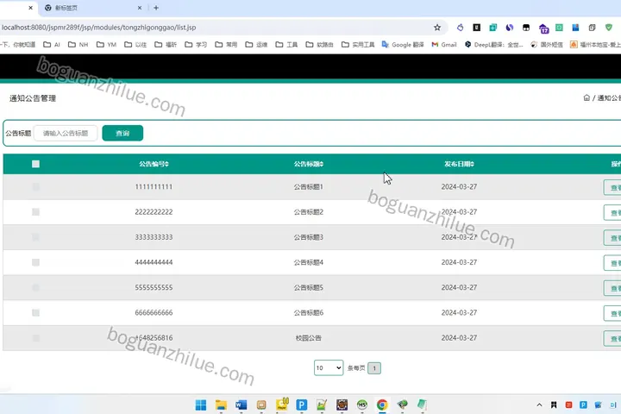This screenshot has height=414, width=621.
Task: Check the row 6666666666 checkbox
Action: [x=35, y=312]
